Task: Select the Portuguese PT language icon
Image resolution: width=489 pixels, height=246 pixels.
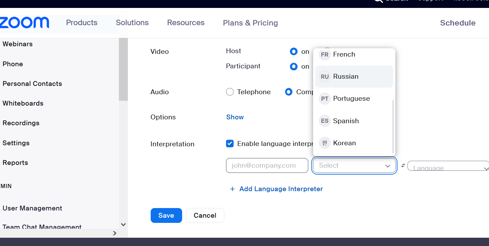Action: [325, 98]
